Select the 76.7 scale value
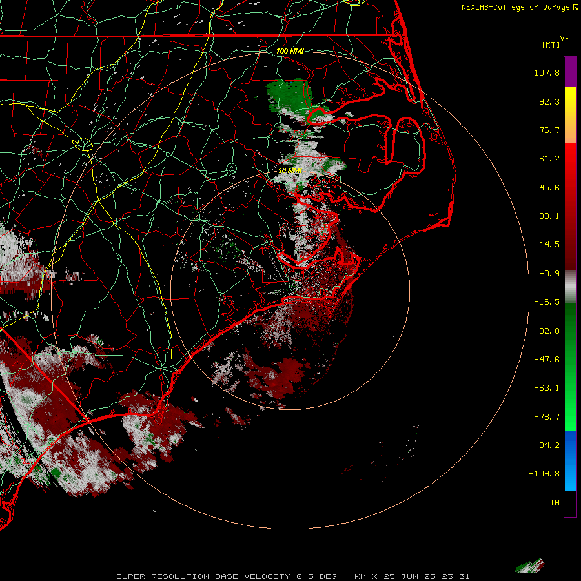The height and width of the screenshot is (581, 581). [x=549, y=130]
